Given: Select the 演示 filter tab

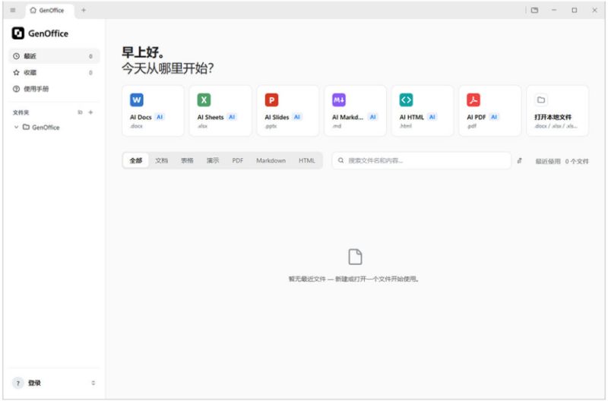Looking at the screenshot, I should click(213, 160).
